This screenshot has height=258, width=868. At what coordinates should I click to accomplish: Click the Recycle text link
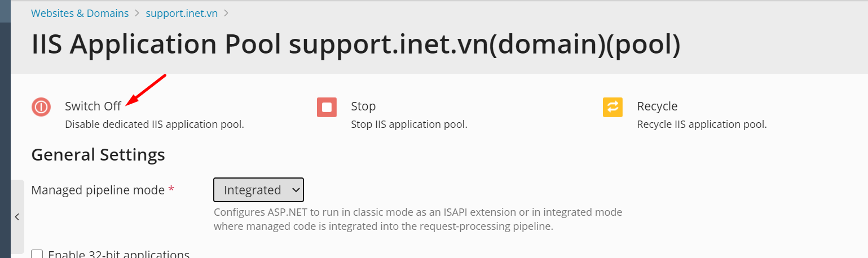click(657, 106)
